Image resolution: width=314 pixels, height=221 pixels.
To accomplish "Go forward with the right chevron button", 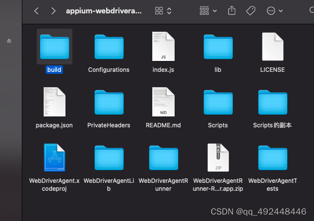I will [x=53, y=11].
